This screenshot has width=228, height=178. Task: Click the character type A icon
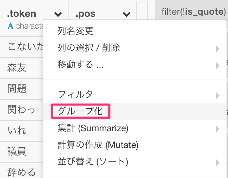[x=10, y=26]
